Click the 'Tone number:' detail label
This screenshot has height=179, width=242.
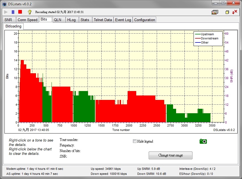69,140
